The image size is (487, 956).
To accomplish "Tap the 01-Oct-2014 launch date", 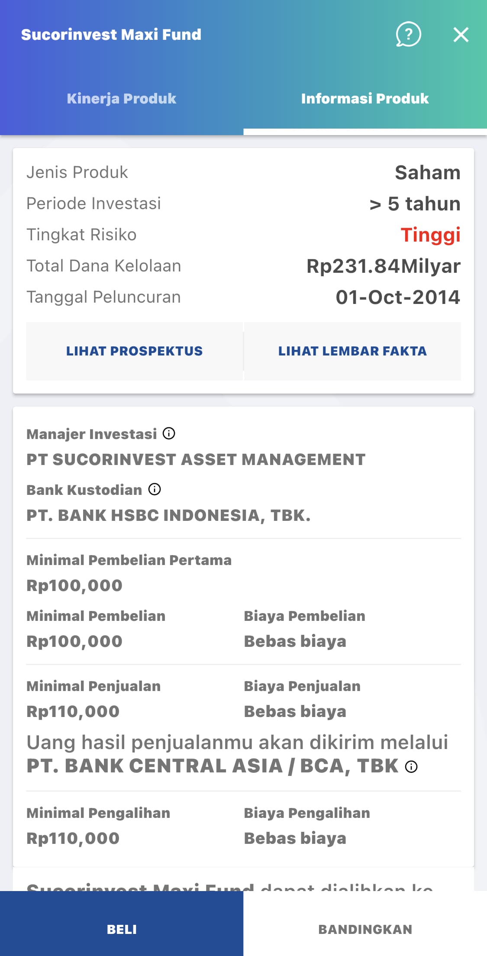I will pyautogui.click(x=398, y=297).
